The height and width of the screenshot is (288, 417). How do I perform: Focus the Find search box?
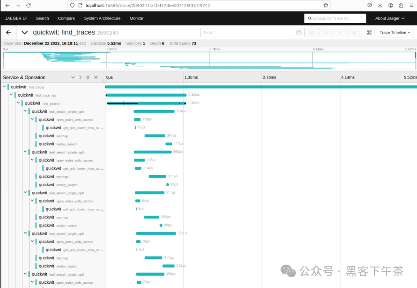[x=246, y=32]
